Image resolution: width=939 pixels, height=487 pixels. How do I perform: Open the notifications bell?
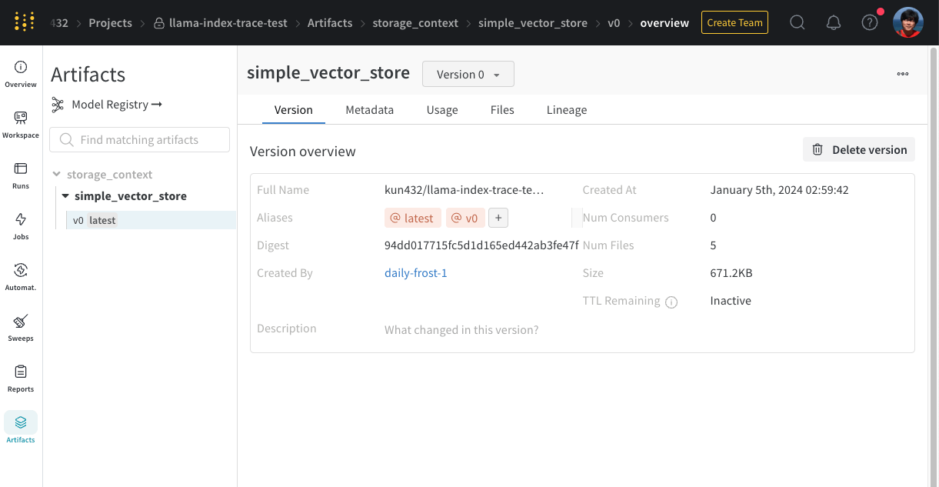point(834,23)
